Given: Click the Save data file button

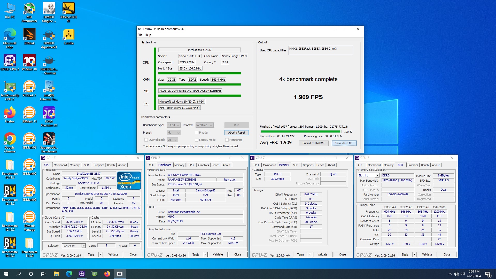Looking at the screenshot, I should pos(344,143).
